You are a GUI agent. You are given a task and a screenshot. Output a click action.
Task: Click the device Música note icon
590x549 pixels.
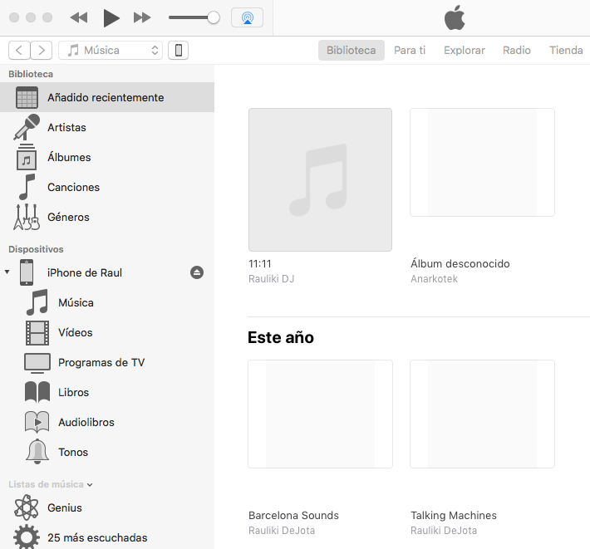click(x=37, y=302)
